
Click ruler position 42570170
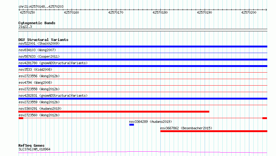(x=116, y=12)
